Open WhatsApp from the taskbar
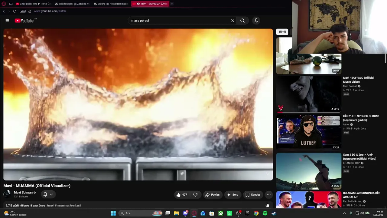This screenshot has height=218, width=387. [x=229, y=213]
